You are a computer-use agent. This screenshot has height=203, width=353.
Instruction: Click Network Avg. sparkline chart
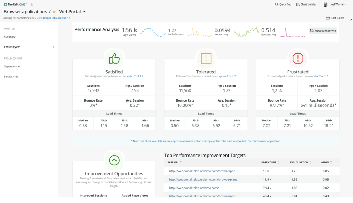246,32
